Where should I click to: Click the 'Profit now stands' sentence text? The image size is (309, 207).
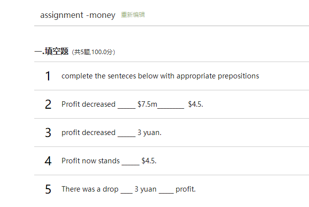[91, 161]
